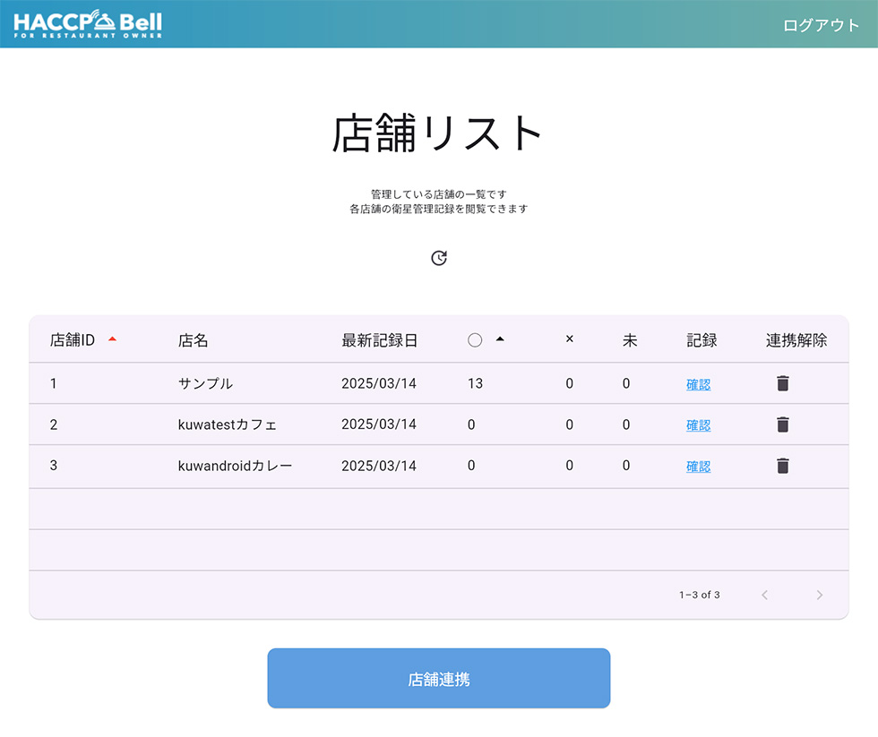878x737 pixels.
Task: Click the 店名 column header
Action: point(193,340)
